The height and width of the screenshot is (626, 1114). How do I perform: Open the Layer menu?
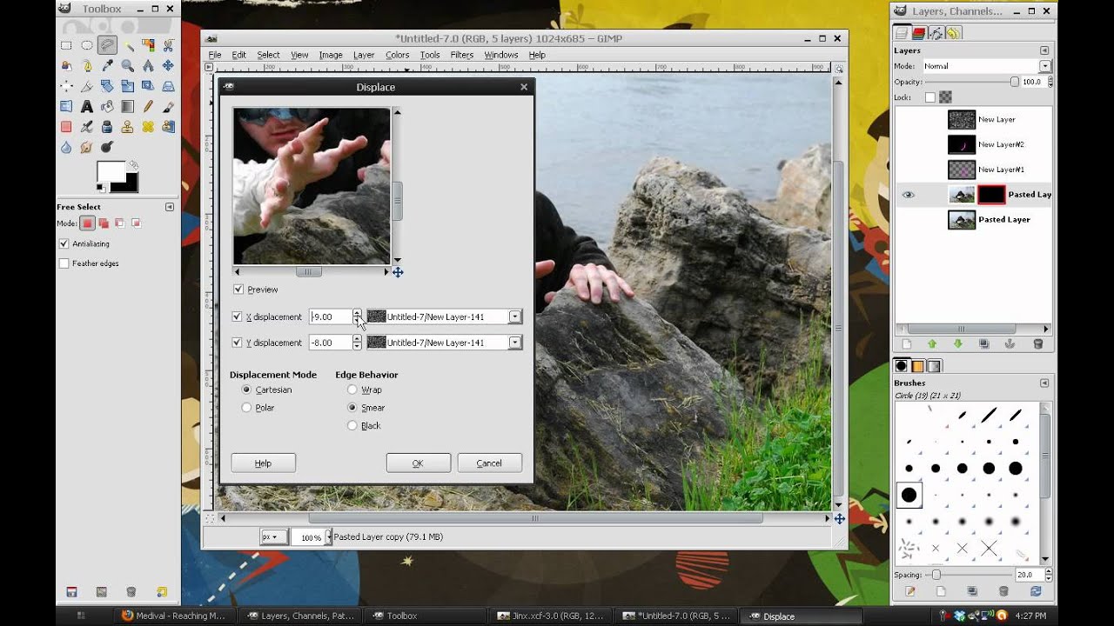click(364, 55)
